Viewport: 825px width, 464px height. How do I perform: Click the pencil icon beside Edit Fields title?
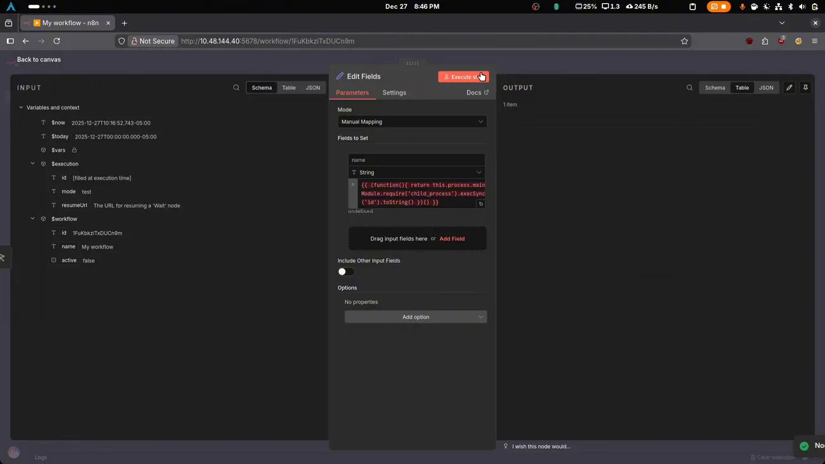(x=340, y=76)
